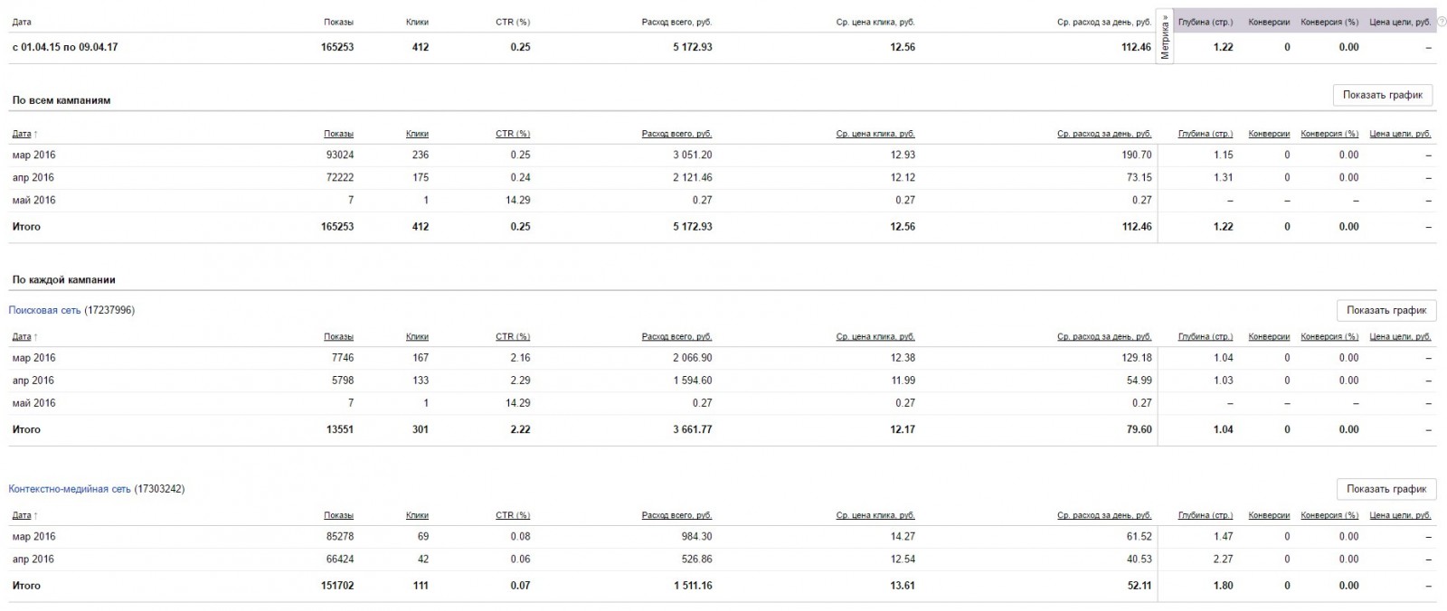This screenshot has height=611, width=1447.
Task: Collapse the vertical Метрика panel tab
Action: pyautogui.click(x=1165, y=37)
